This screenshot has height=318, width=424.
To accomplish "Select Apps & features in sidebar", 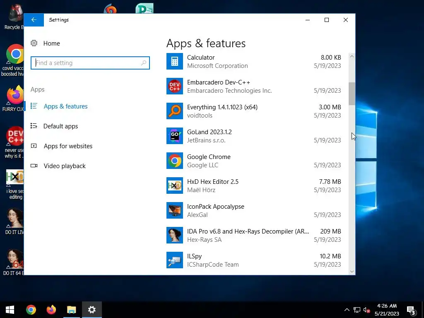I will pyautogui.click(x=66, y=106).
